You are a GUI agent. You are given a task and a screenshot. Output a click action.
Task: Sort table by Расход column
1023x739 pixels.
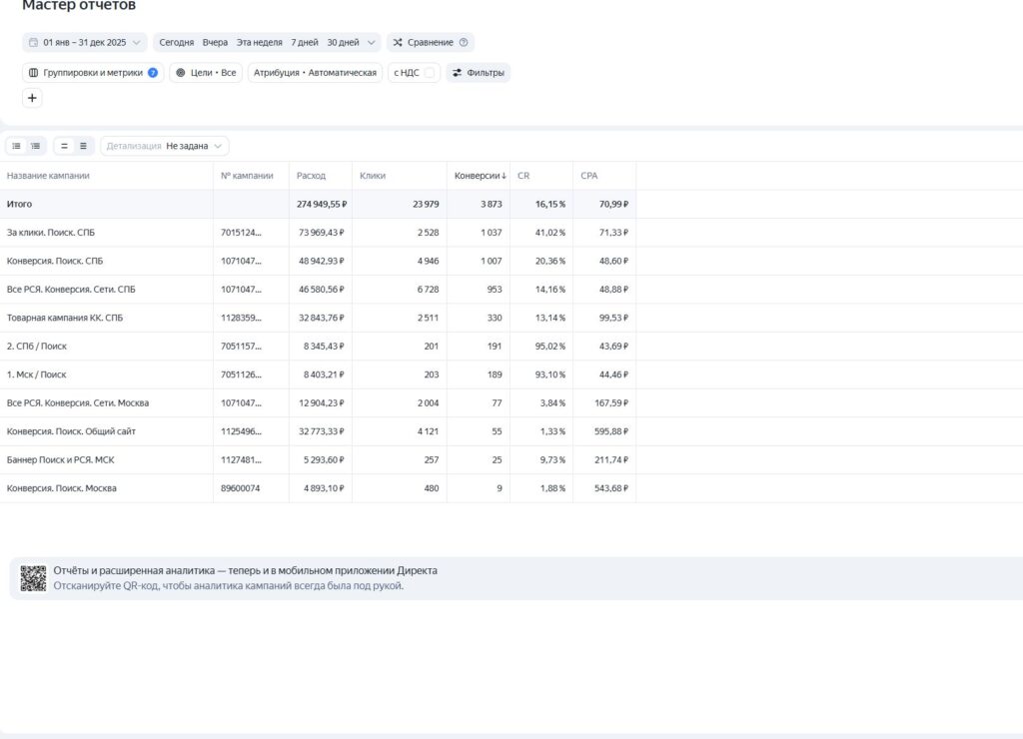311,176
